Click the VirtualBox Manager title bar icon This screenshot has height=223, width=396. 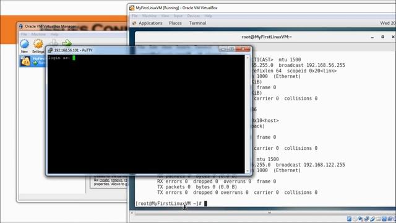pos(21,26)
